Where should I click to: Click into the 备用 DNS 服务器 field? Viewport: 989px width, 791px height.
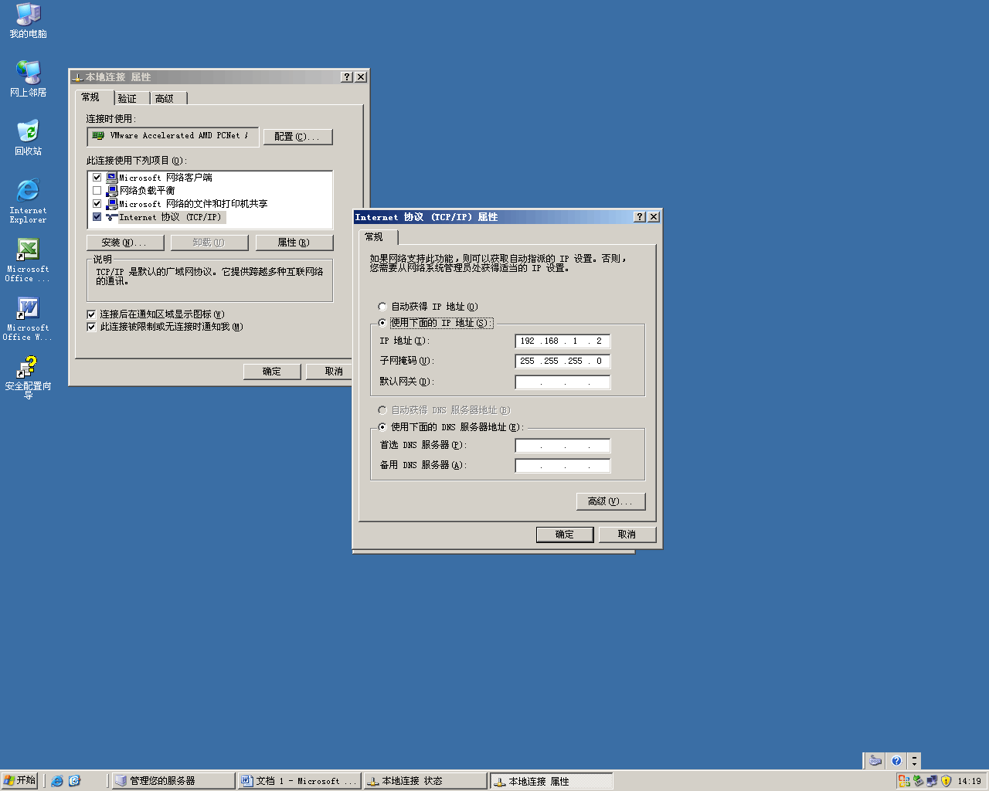[562, 465]
